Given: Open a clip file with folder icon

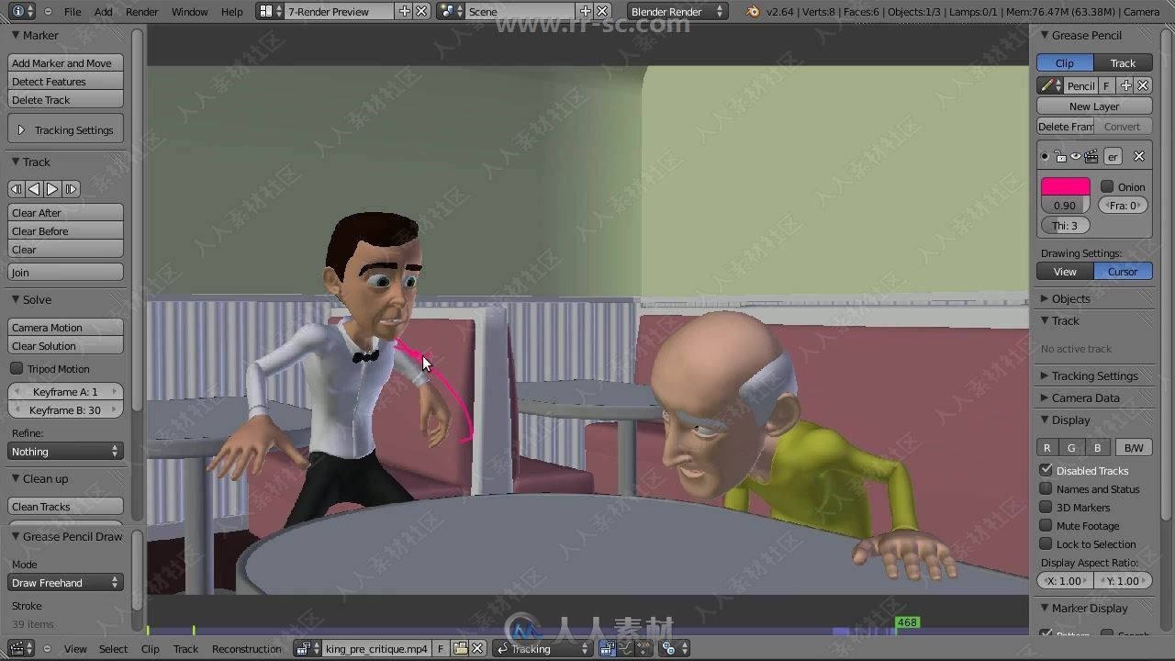Looking at the screenshot, I should pyautogui.click(x=461, y=648).
